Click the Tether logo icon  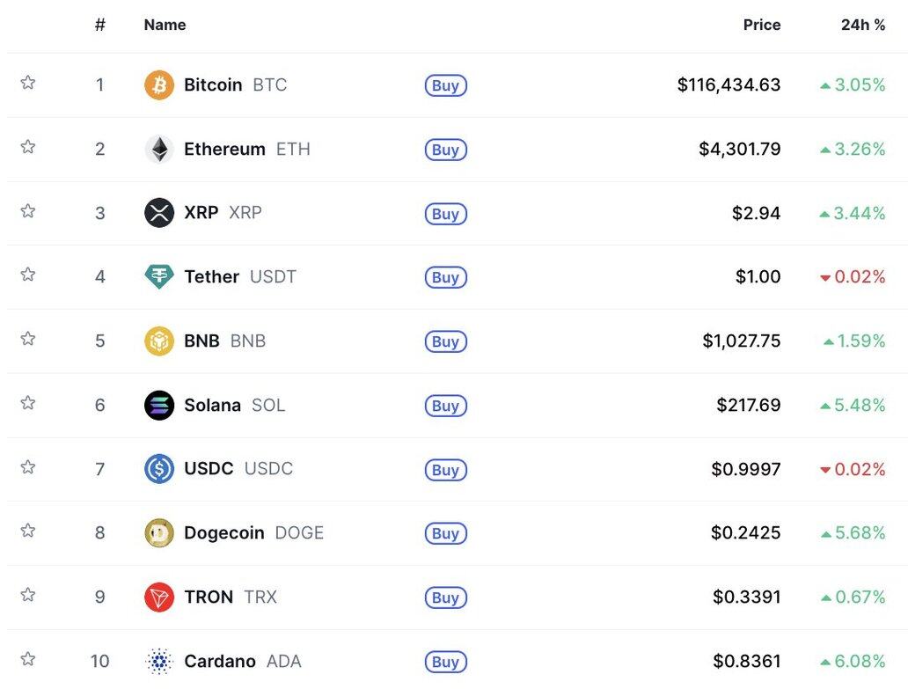[159, 277]
